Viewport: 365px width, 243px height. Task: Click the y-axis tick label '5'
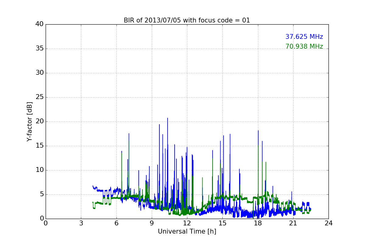click(x=42, y=194)
